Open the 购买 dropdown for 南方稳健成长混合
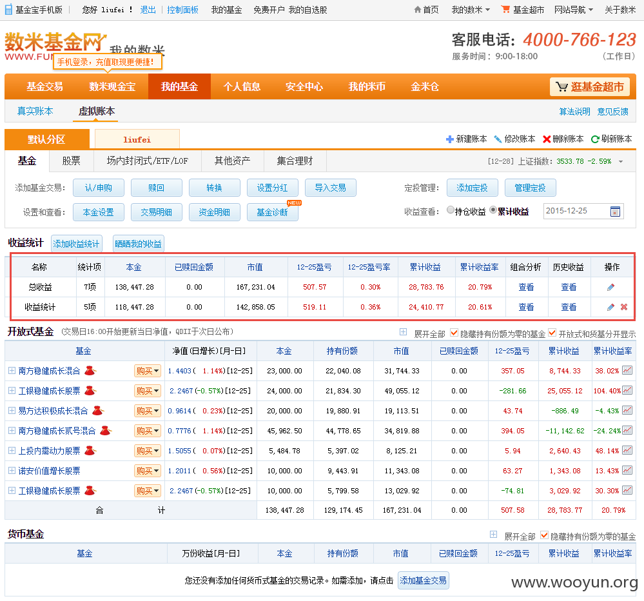The image size is (644, 601). point(148,371)
